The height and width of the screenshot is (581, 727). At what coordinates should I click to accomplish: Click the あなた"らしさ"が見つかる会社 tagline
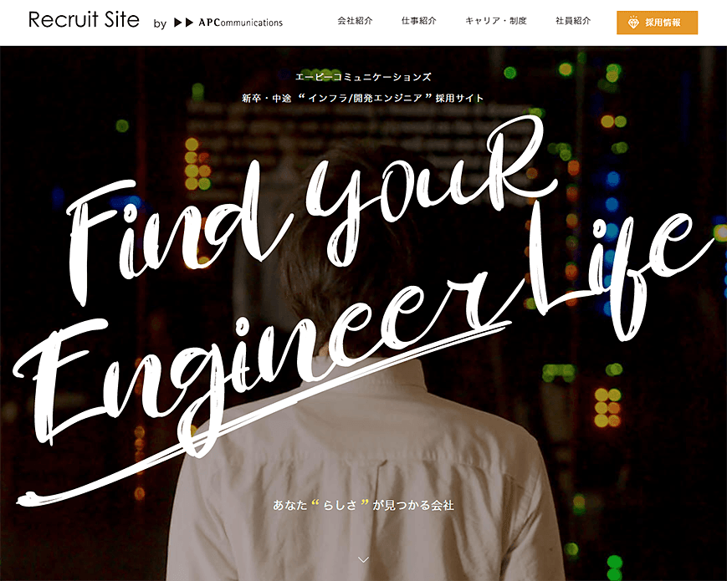coord(363,505)
